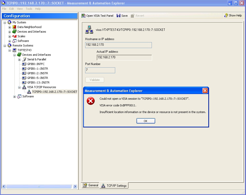Click the left arrow of tree scrollbar
Image resolution: width=246 pixels, height=195 pixels.
(x=4, y=186)
